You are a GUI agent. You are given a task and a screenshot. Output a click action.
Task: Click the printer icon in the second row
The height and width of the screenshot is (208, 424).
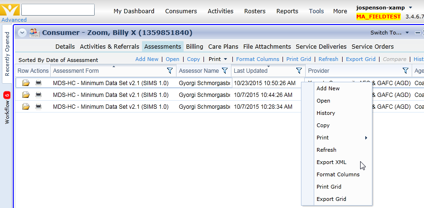coord(38,95)
